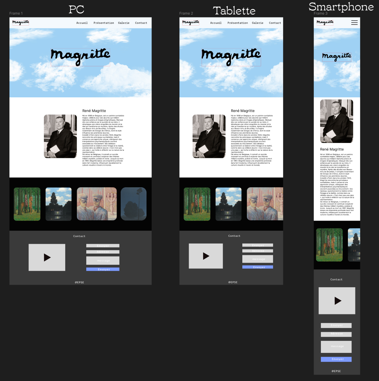Click the gray Envoyer field in PC form
Viewport: 379px width, 381px height.
[x=103, y=246]
